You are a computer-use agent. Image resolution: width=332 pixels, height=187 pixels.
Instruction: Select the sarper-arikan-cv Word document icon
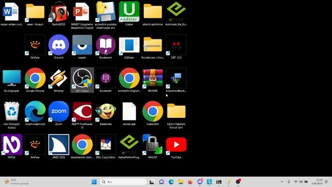pyautogui.click(x=11, y=11)
